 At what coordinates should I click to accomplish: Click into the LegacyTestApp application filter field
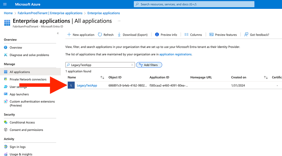(100, 65)
